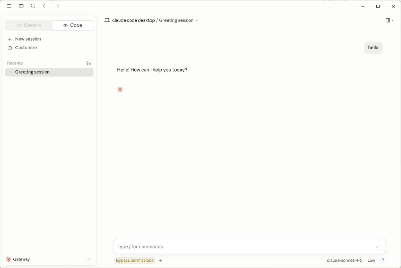The width and height of the screenshot is (401, 268).
Task: Go back with left arrow
Action: [x=45, y=6]
